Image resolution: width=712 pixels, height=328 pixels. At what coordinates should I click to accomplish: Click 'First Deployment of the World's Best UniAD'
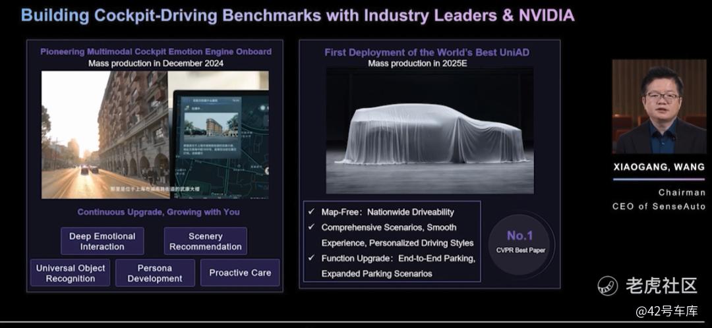[427, 52]
